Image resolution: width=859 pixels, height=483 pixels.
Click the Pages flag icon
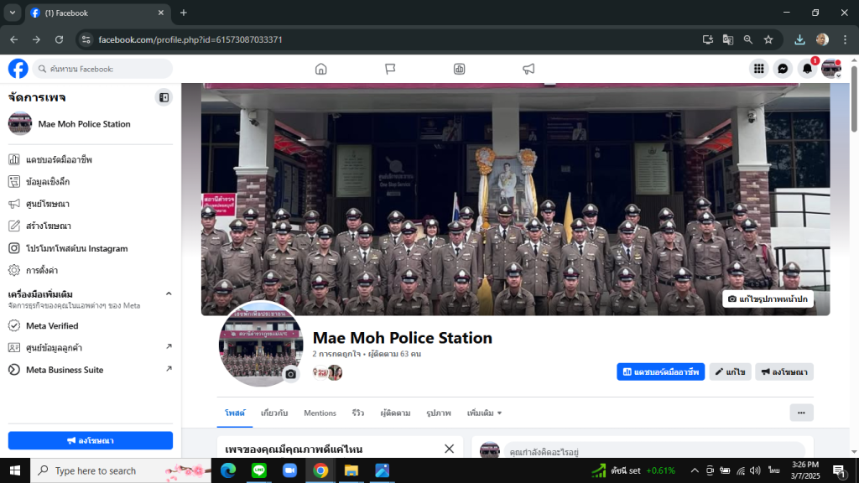(390, 69)
